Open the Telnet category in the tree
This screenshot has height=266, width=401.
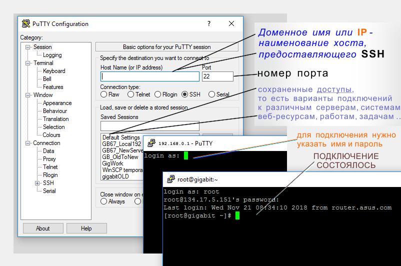[x=50, y=167]
